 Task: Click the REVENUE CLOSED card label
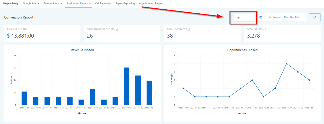tap(17, 29)
